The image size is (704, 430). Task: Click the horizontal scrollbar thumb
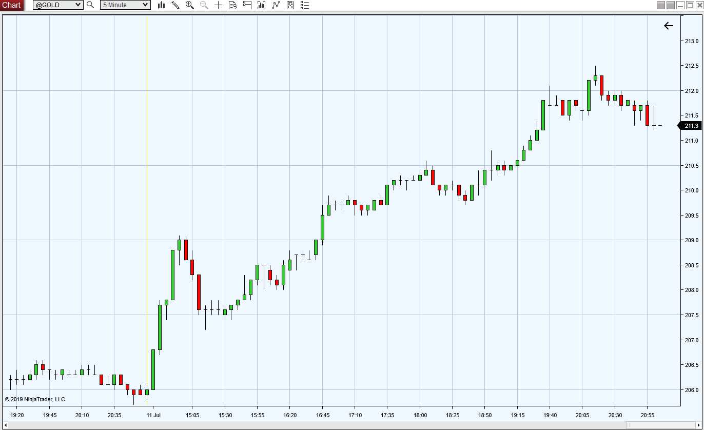pyautogui.click(x=661, y=425)
